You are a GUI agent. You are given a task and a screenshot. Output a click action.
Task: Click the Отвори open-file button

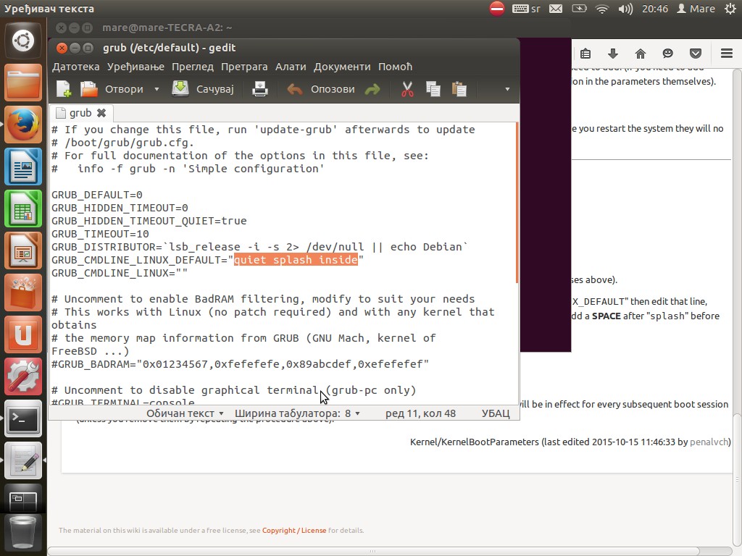point(112,89)
